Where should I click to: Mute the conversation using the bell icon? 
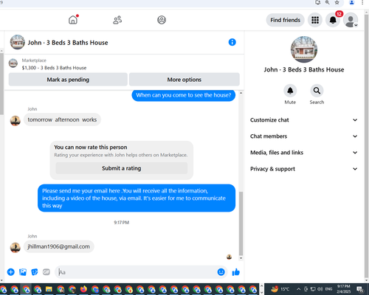tap(290, 91)
